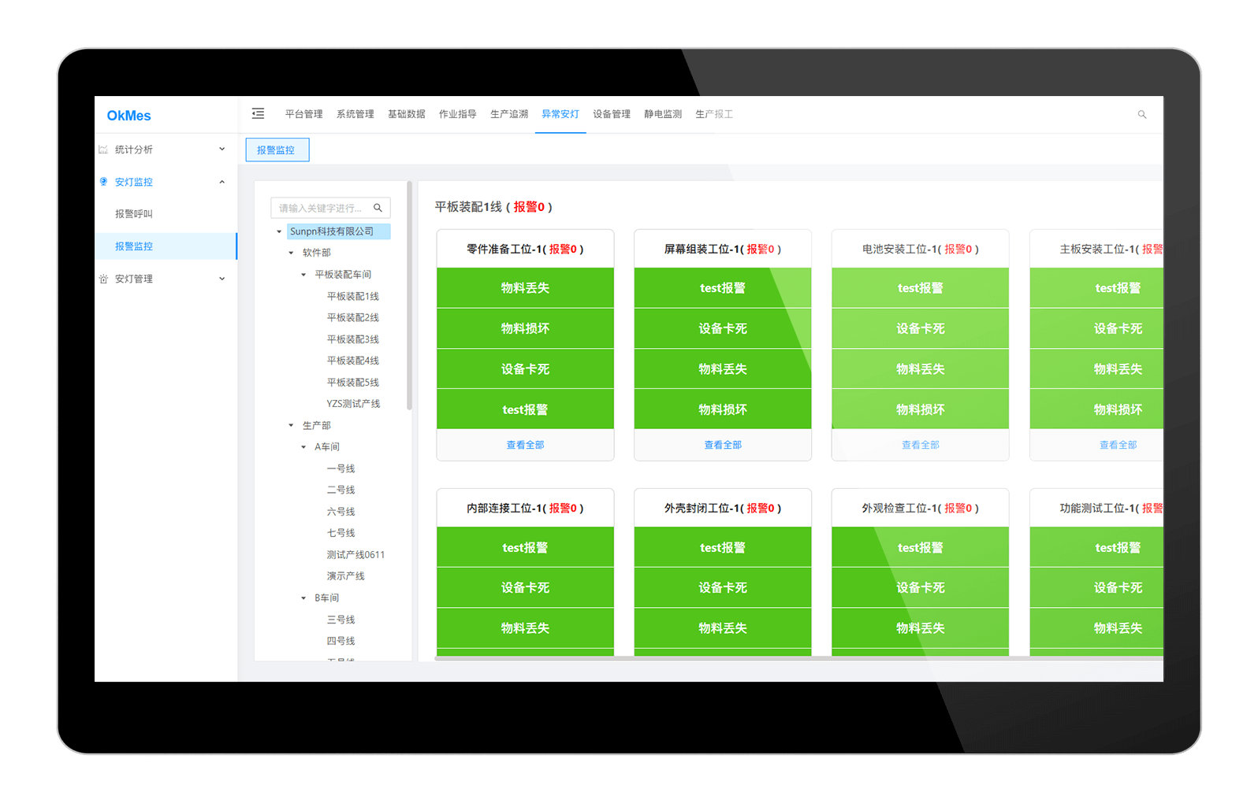Screen dimensions: 1258x803
Task: Click the horizontal scrollbar below the cards
Action: coord(798,658)
